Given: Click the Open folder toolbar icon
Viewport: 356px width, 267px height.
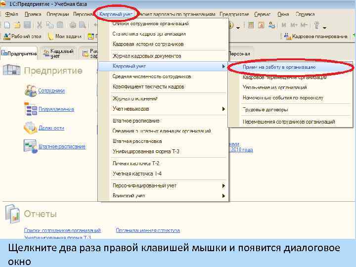Looking at the screenshot, I should click(17, 25).
